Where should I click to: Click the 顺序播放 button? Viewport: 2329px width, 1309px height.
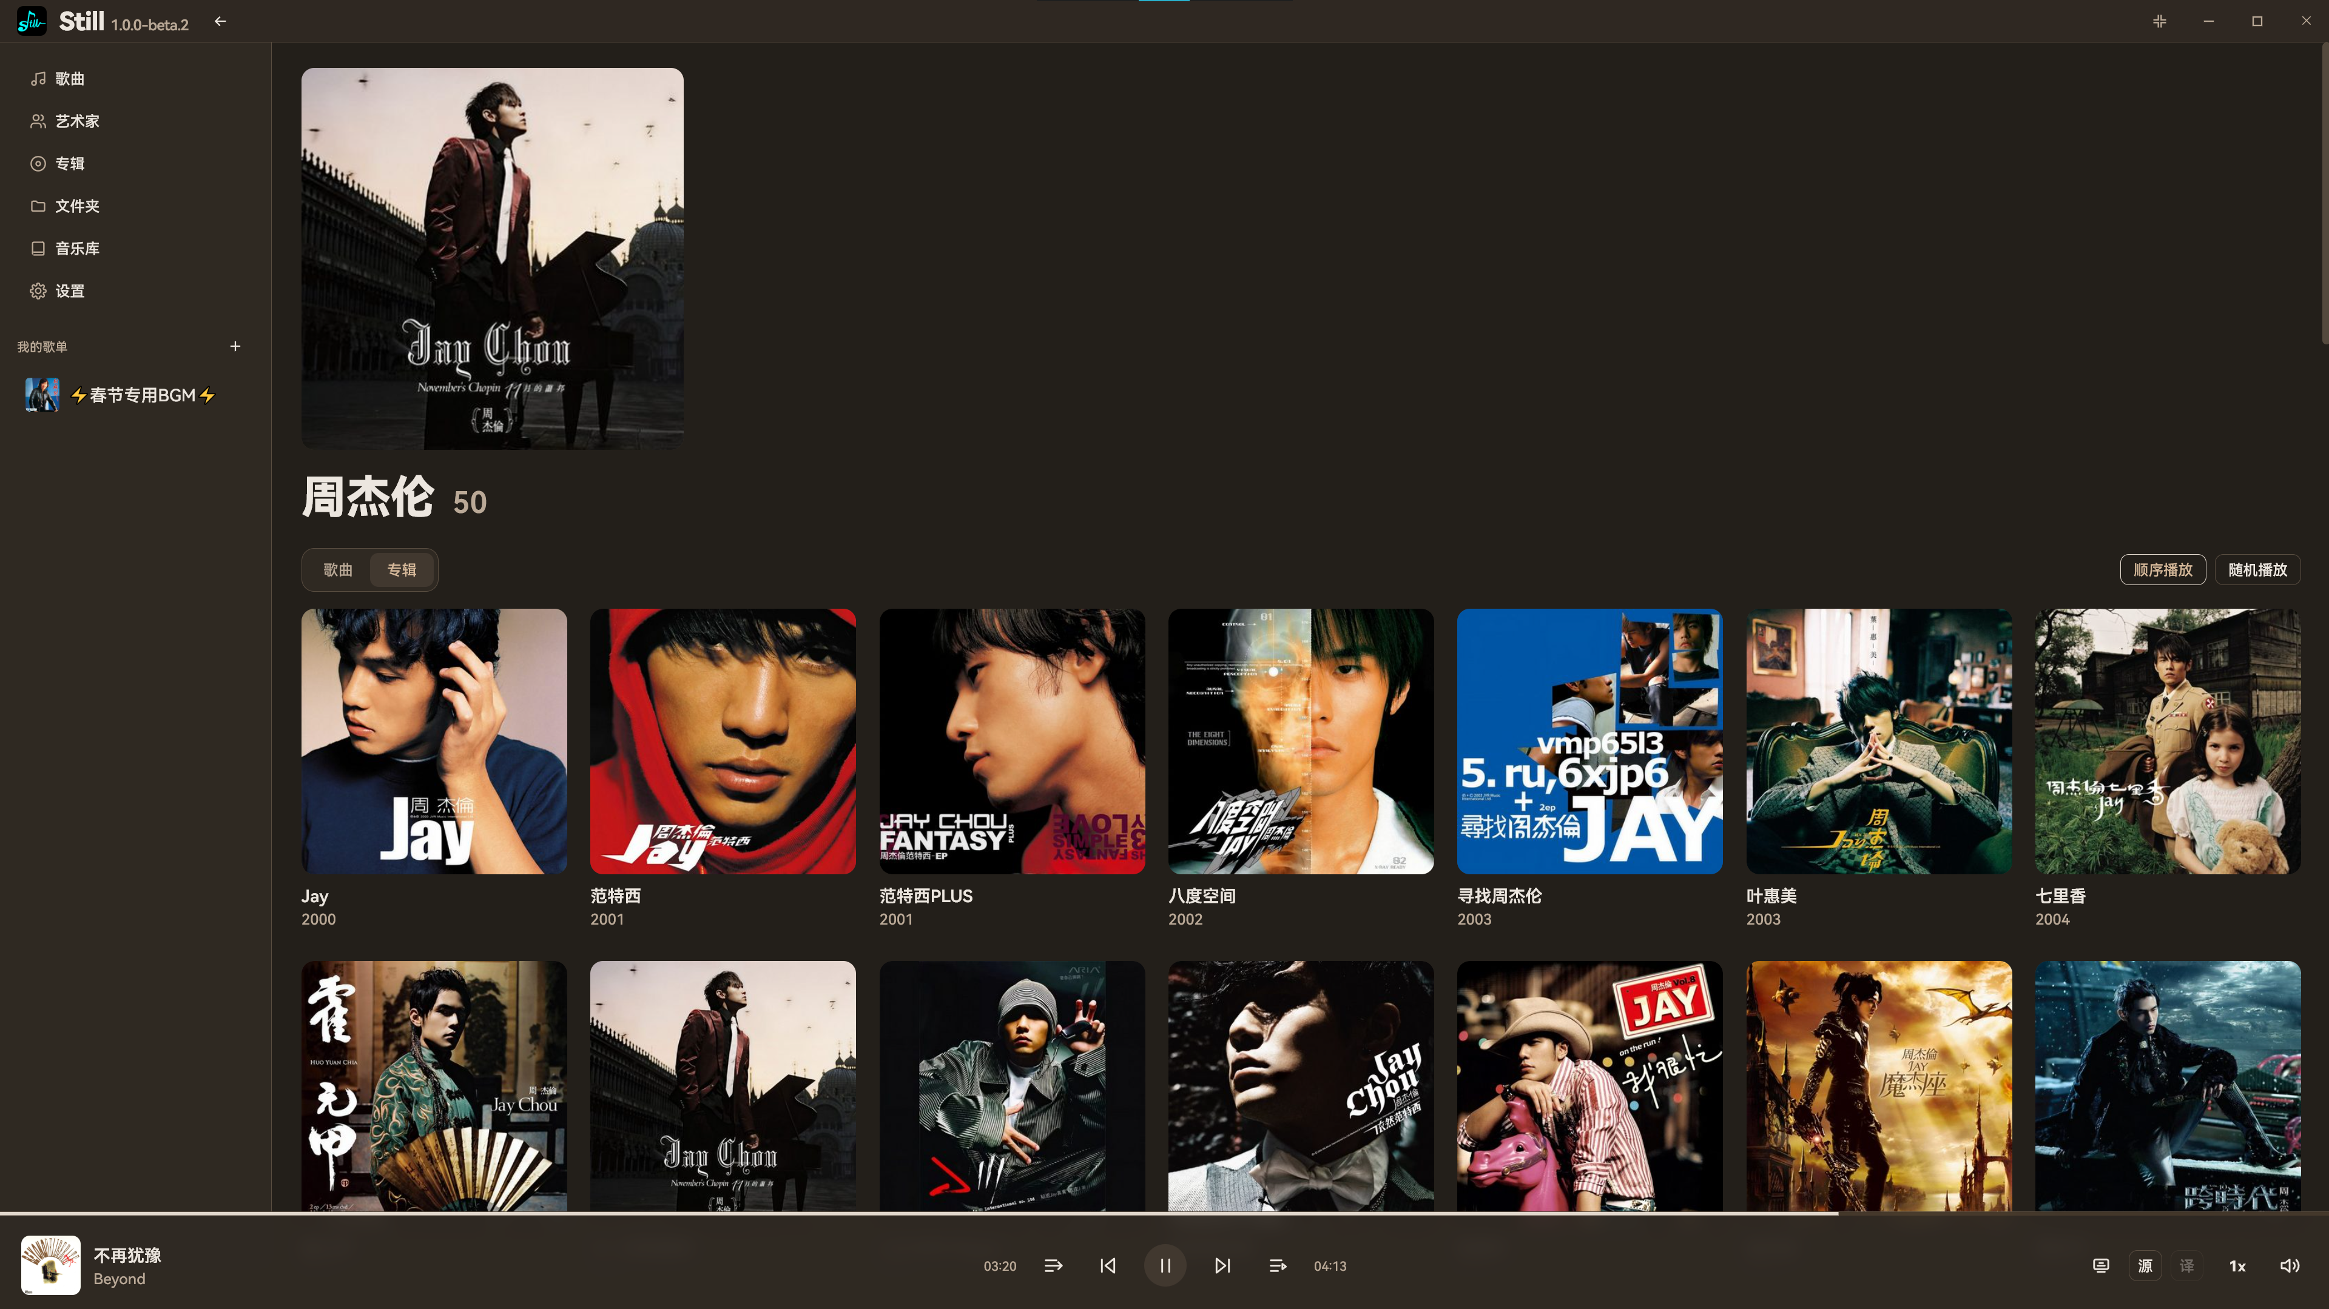tap(2163, 570)
